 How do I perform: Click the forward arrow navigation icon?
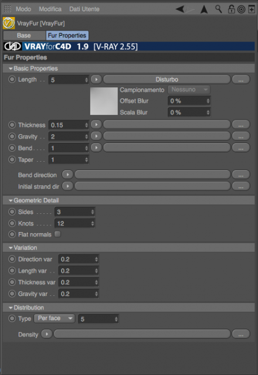pos(190,9)
